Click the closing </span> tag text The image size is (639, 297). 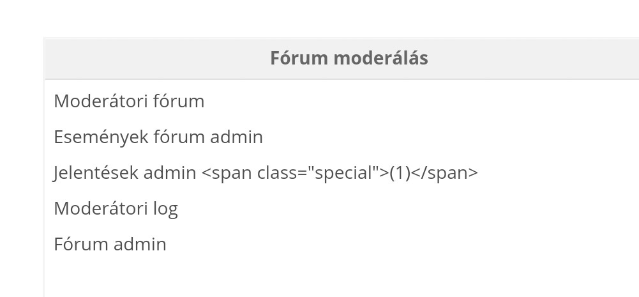444,173
